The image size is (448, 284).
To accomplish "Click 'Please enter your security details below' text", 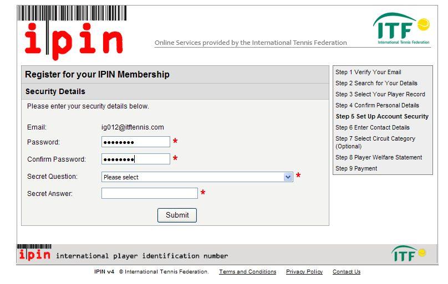I will pyautogui.click(x=88, y=106).
